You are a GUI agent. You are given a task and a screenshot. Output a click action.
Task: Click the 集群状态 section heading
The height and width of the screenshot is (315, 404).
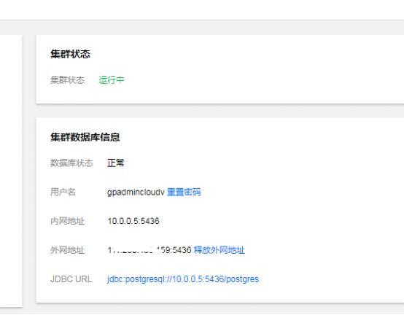click(70, 54)
